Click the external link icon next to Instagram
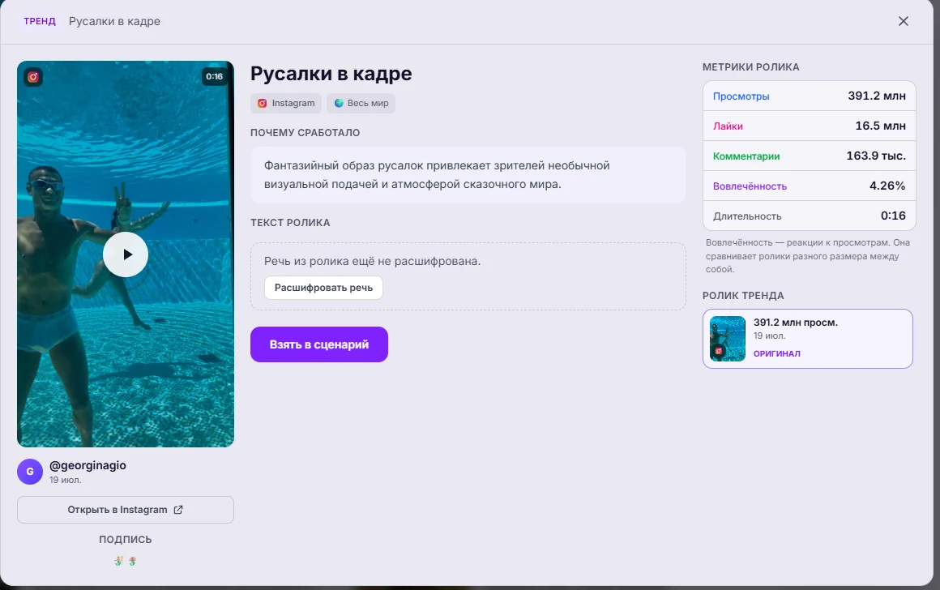This screenshot has height=590, width=940. (x=178, y=510)
